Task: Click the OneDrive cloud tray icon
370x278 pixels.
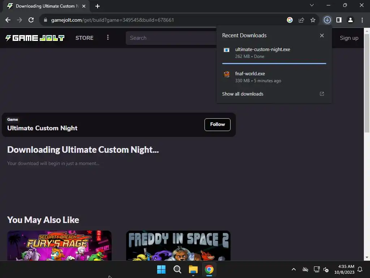Action: point(305,269)
